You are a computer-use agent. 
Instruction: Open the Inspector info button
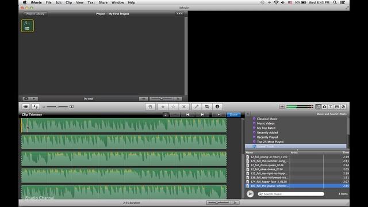coord(217,106)
